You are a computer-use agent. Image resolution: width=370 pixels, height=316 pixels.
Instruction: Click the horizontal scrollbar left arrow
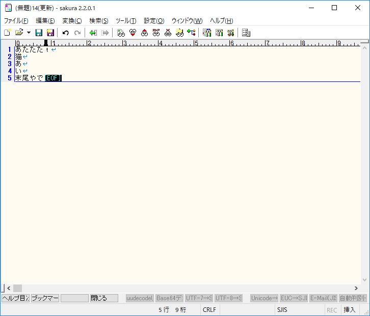tap(9, 288)
